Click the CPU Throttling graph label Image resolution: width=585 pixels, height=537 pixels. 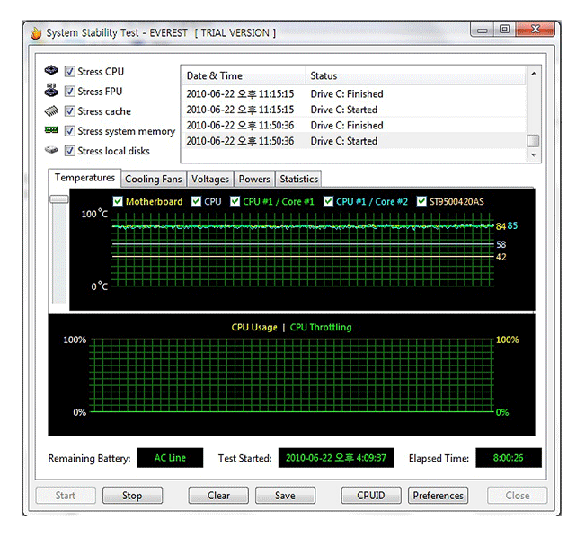pyautogui.click(x=321, y=328)
